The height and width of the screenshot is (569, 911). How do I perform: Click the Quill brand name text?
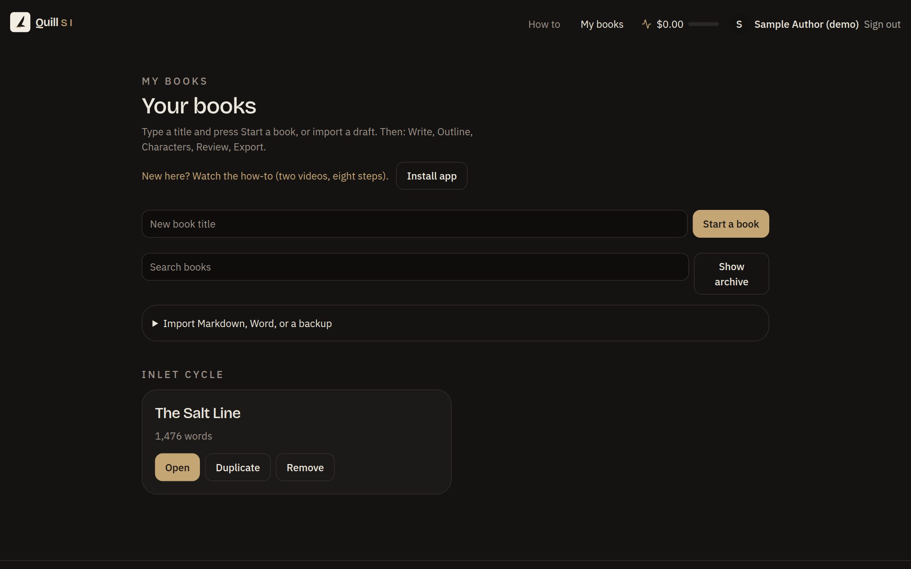click(x=47, y=22)
